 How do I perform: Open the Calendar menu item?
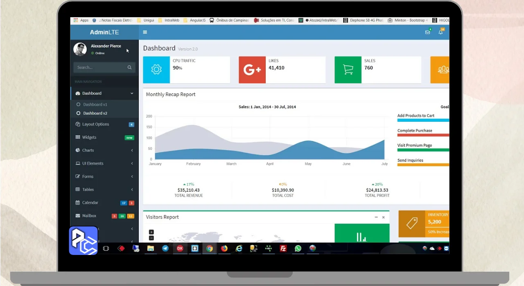[x=104, y=203]
